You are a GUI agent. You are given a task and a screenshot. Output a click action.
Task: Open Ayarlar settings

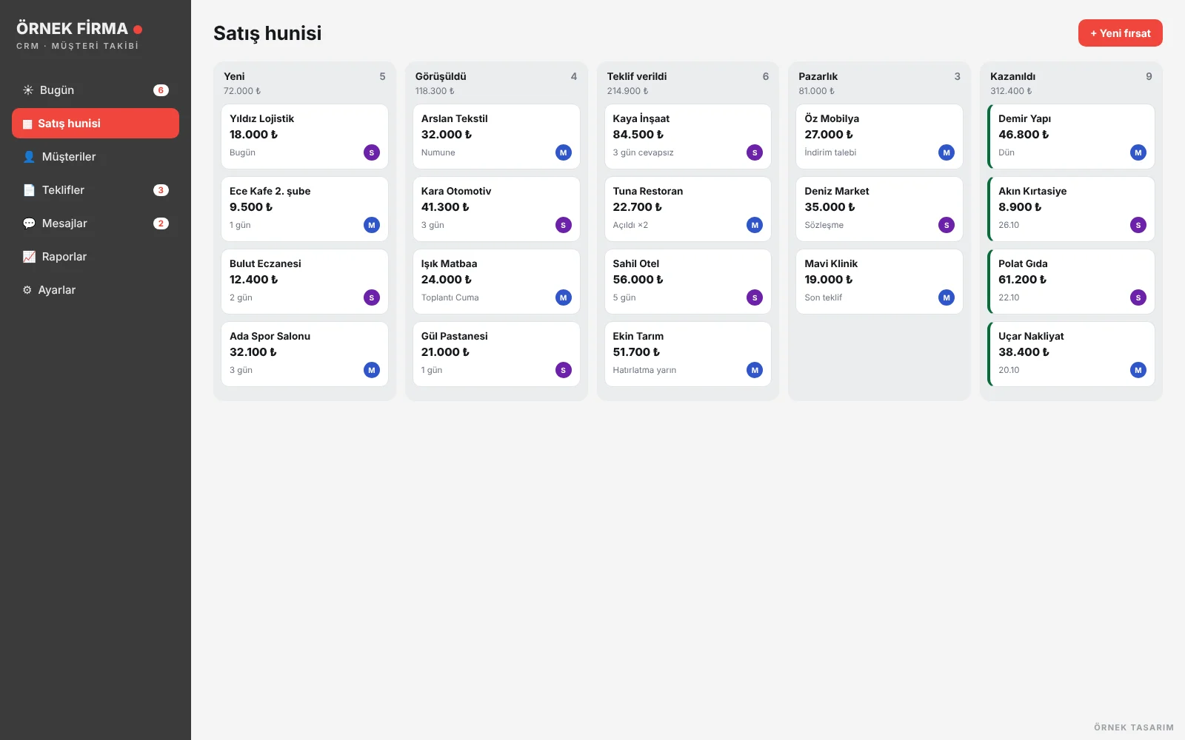pos(96,290)
